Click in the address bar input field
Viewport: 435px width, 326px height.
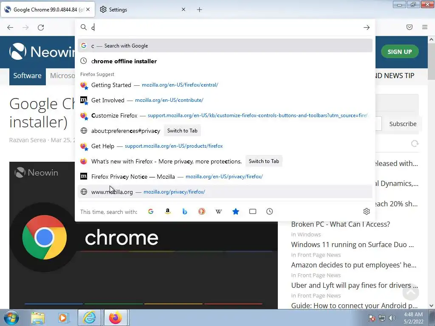point(225,28)
